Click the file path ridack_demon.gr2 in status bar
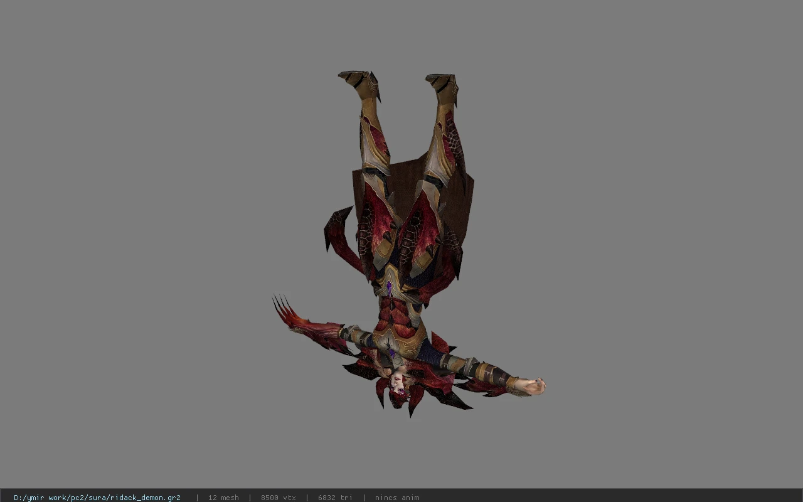 (97, 498)
